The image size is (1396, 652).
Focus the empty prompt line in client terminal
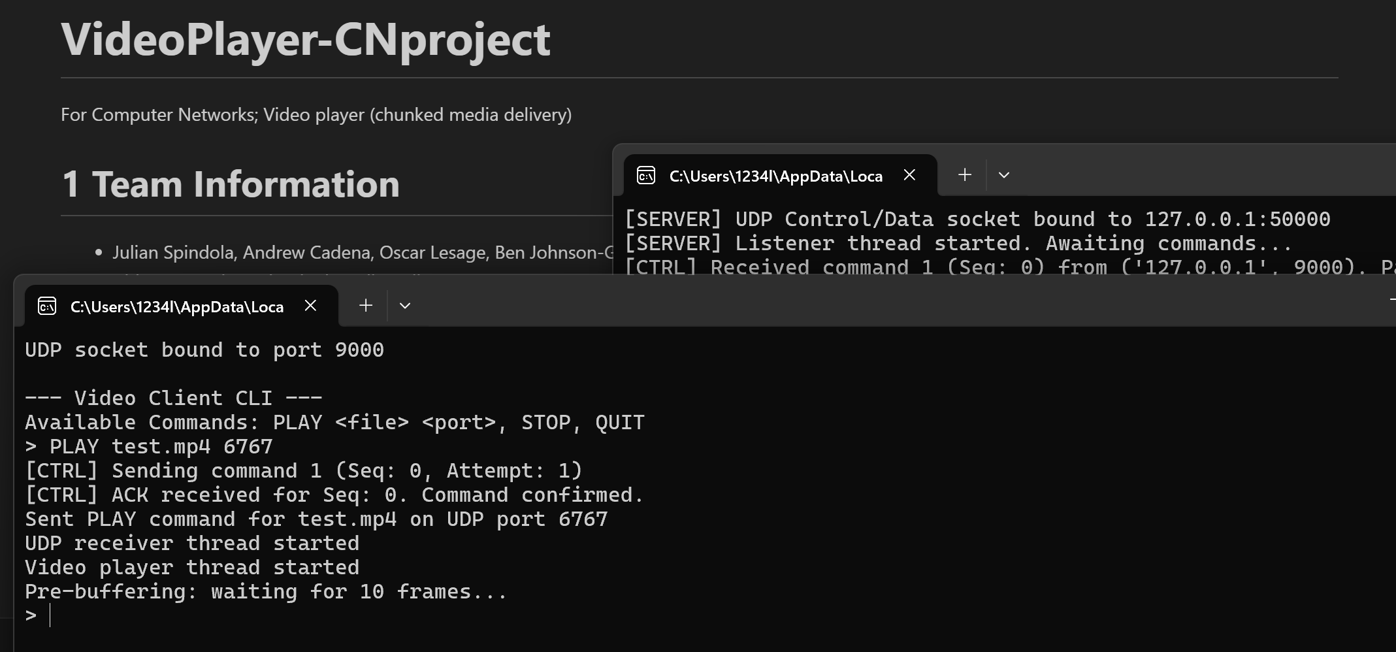click(x=196, y=615)
